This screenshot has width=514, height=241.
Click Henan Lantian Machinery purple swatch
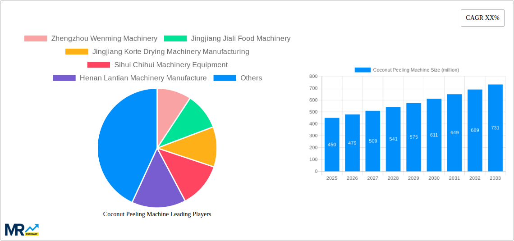click(64, 78)
